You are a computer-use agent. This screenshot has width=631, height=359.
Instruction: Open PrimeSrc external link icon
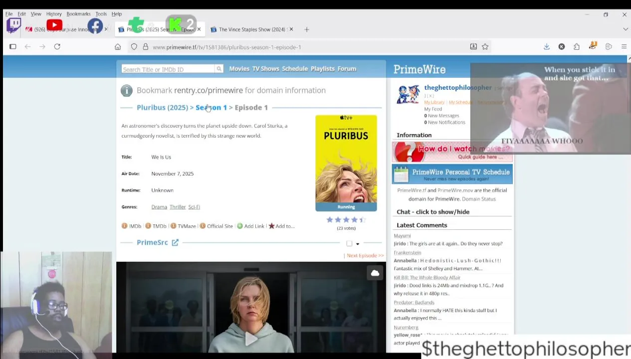click(175, 242)
